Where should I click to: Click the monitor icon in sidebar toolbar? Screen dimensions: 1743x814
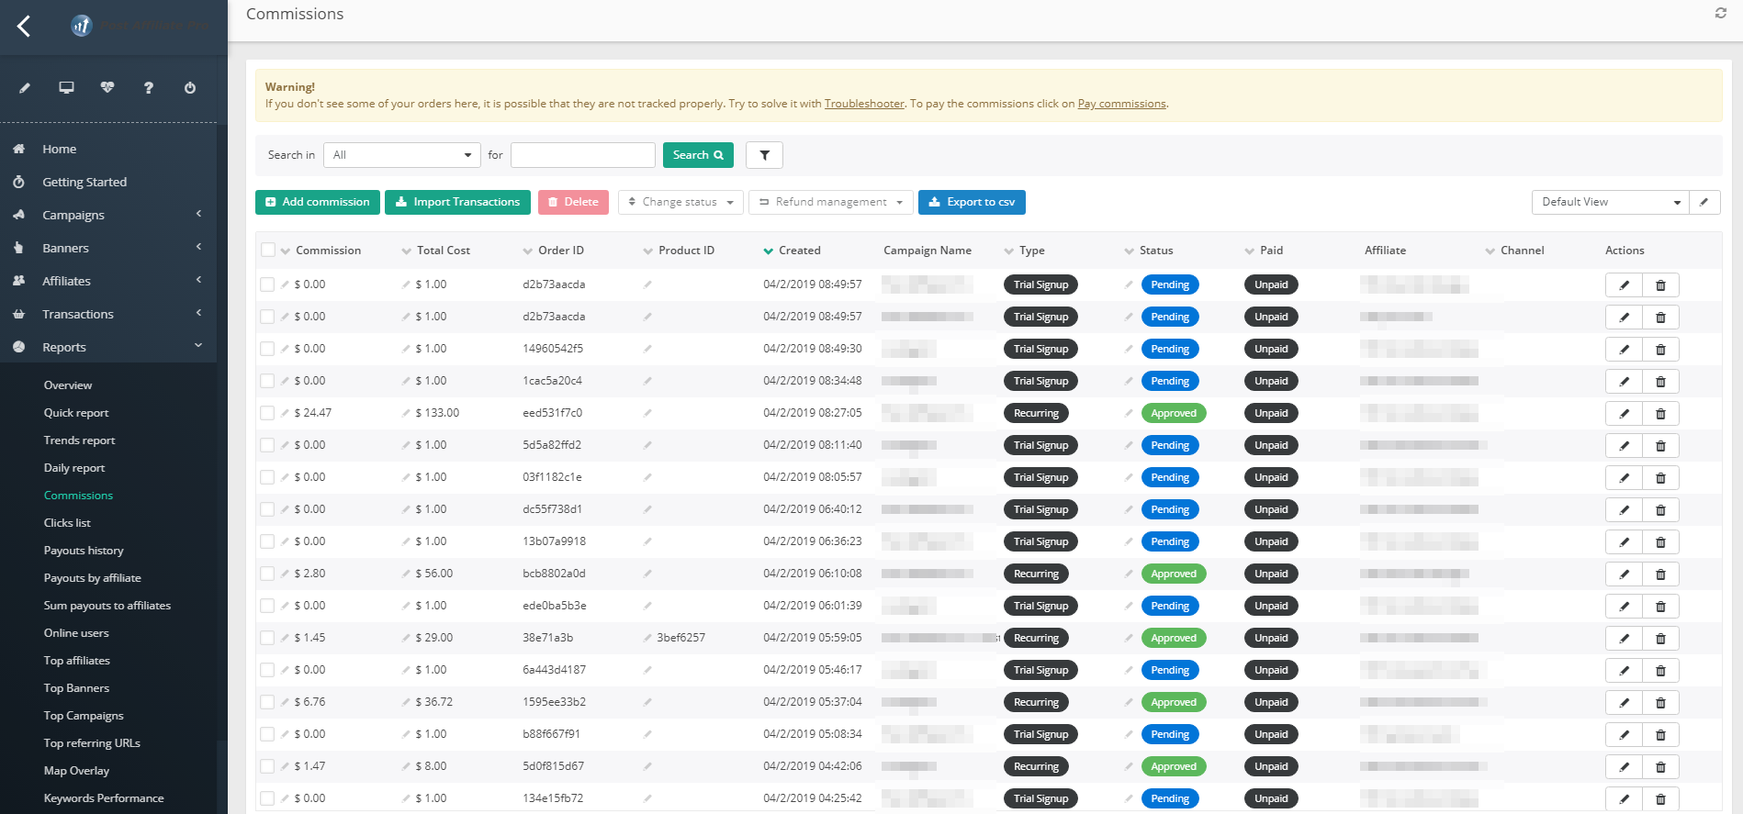coord(66,88)
